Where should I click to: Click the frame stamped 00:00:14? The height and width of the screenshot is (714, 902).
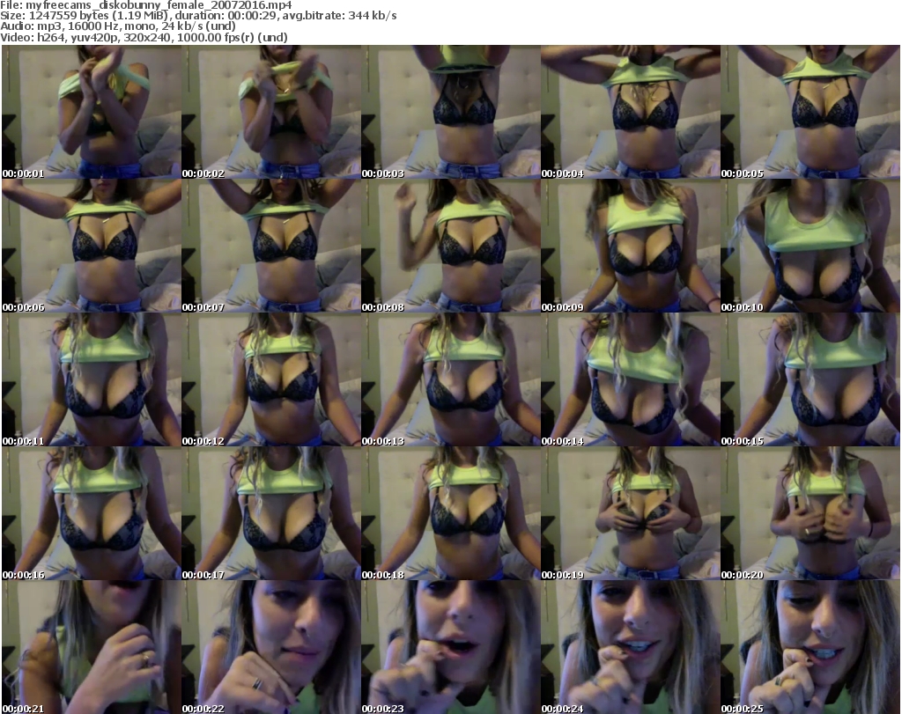click(x=631, y=379)
